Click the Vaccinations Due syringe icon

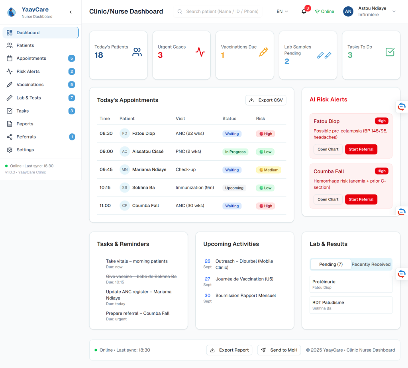(x=263, y=52)
